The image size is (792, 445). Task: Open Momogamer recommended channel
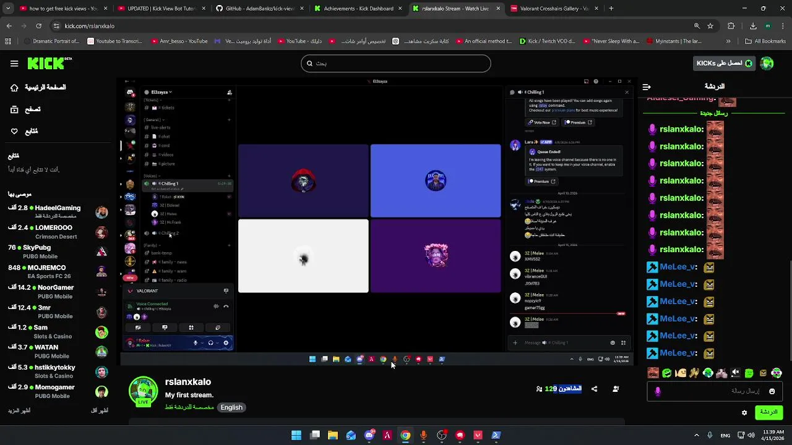[x=58, y=391]
